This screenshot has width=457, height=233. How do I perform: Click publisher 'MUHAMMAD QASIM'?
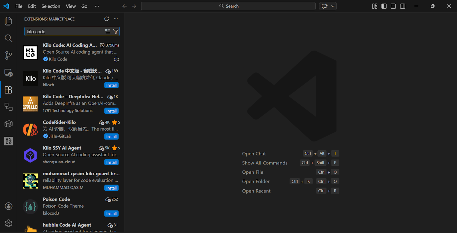click(x=63, y=187)
